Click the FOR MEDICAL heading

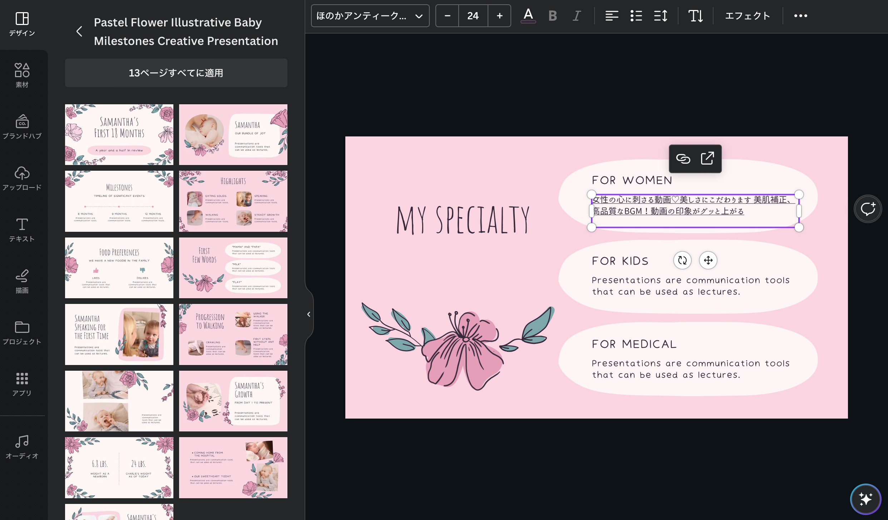[634, 344]
